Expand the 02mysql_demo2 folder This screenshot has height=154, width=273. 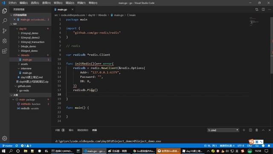[x=30, y=38]
